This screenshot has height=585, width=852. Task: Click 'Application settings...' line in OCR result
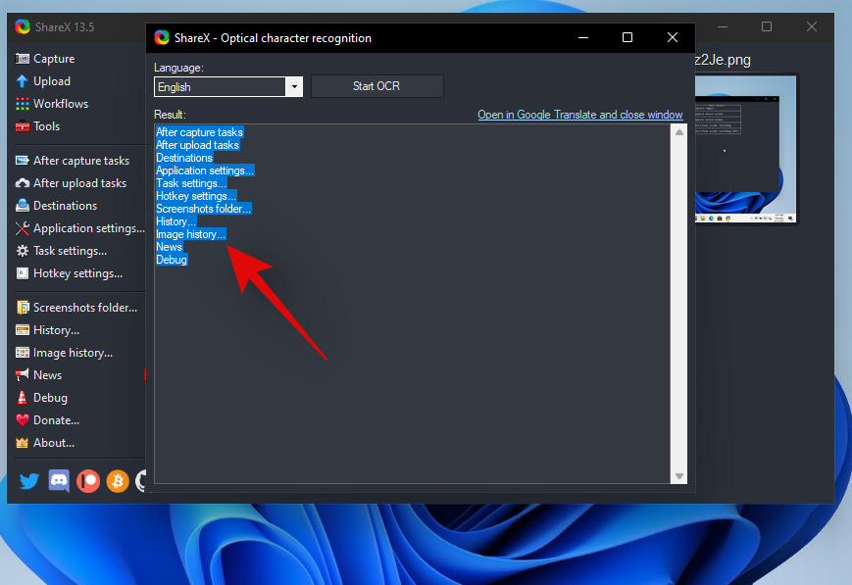click(x=205, y=171)
